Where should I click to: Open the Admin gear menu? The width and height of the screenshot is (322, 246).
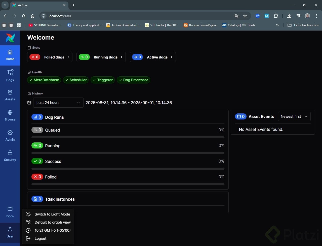(10, 136)
